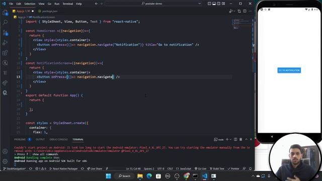Open the Extensions view
Screen dimensions: 322x181
point(5,52)
